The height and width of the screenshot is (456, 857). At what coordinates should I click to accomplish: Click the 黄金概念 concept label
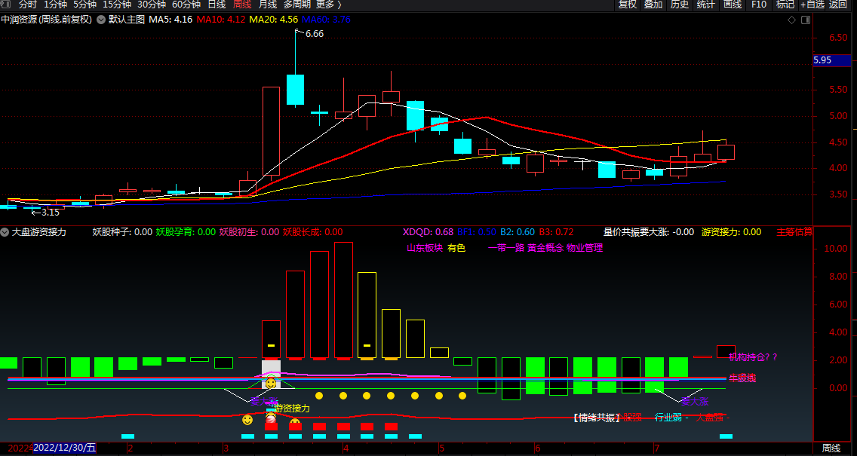[x=545, y=248]
